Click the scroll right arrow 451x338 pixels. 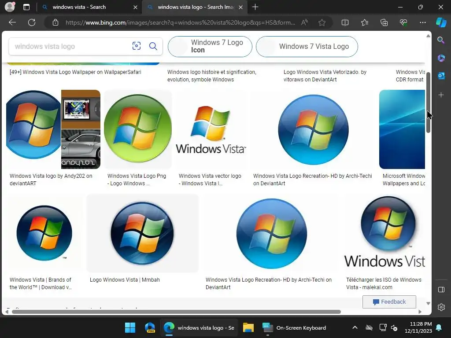(420, 312)
